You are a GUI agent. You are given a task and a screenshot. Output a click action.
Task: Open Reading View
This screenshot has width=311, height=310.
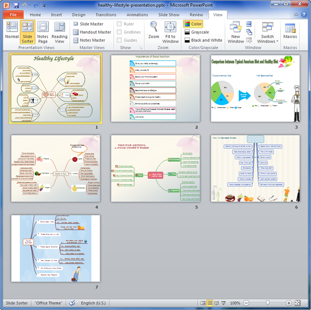pyautogui.click(x=59, y=32)
